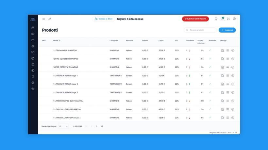Go to the next page of products
This screenshot has width=268, height=150.
96,126
